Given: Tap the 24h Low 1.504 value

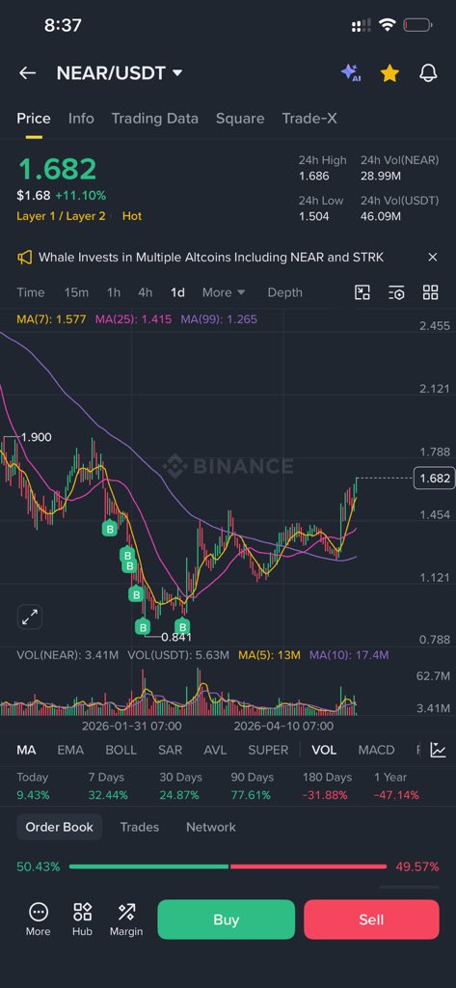Looking at the screenshot, I should [313, 217].
